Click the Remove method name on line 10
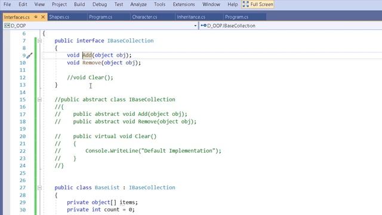382x215 pixels. coord(91,63)
